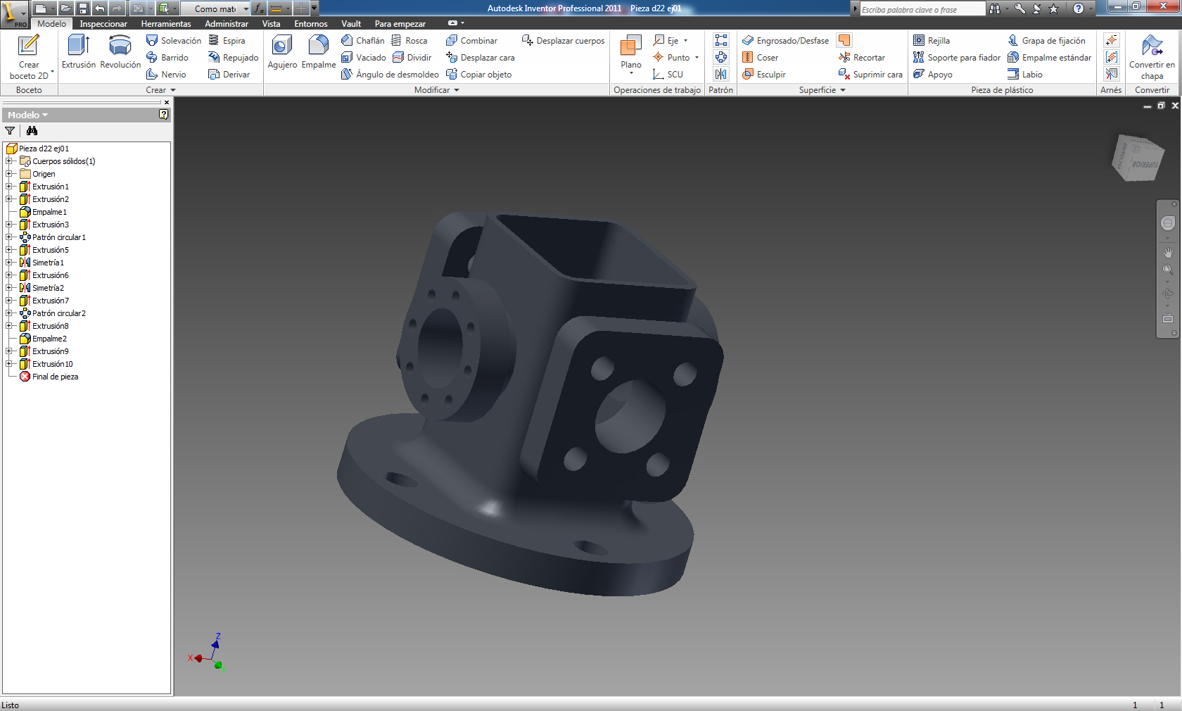1182x711 pixels.
Task: Select the Dividir split tool
Action: [412, 58]
